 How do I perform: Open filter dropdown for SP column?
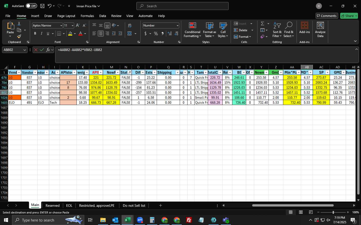pyautogui.click(x=327, y=72)
